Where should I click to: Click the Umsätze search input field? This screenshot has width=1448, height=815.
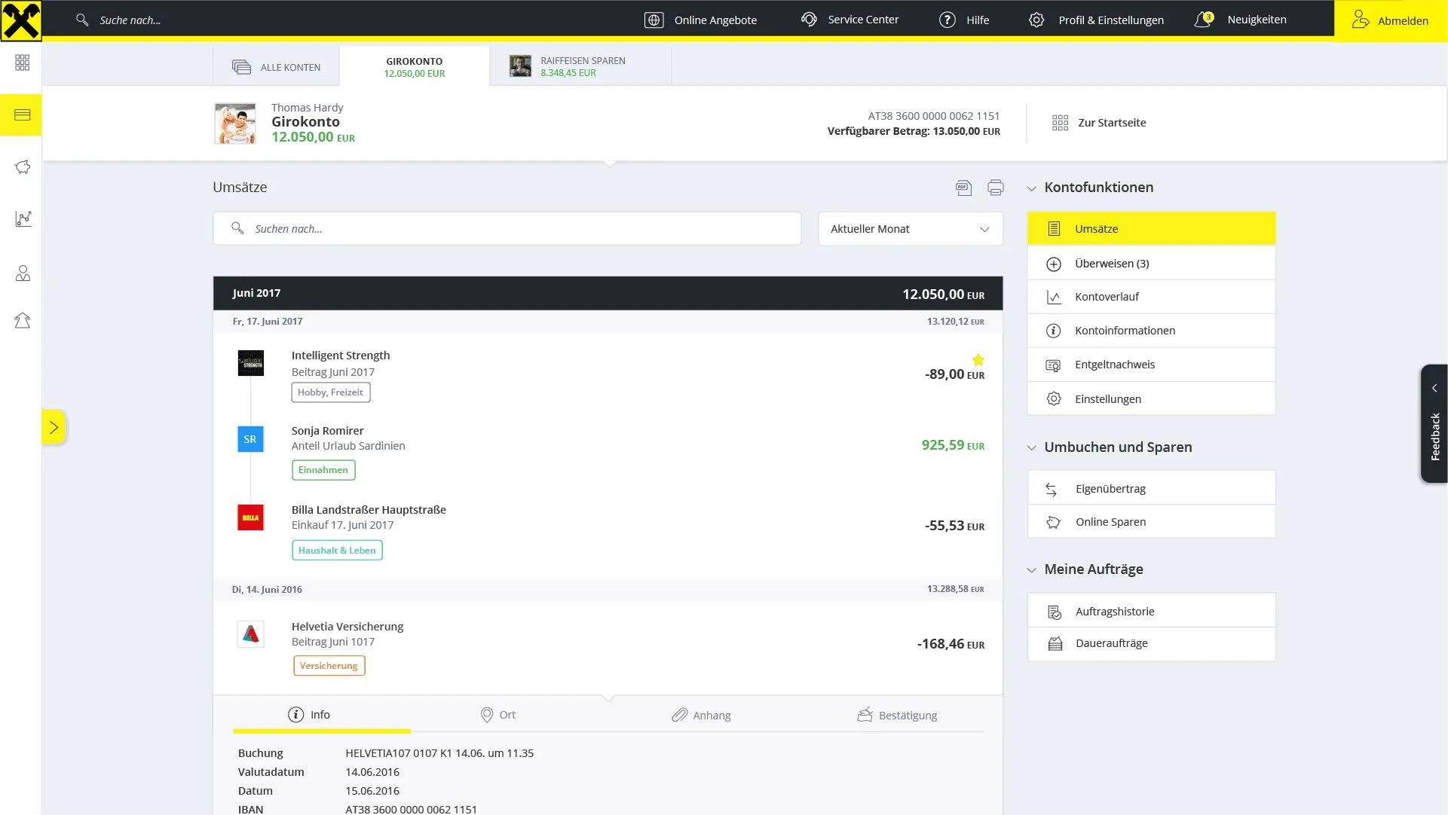pyautogui.click(x=507, y=229)
